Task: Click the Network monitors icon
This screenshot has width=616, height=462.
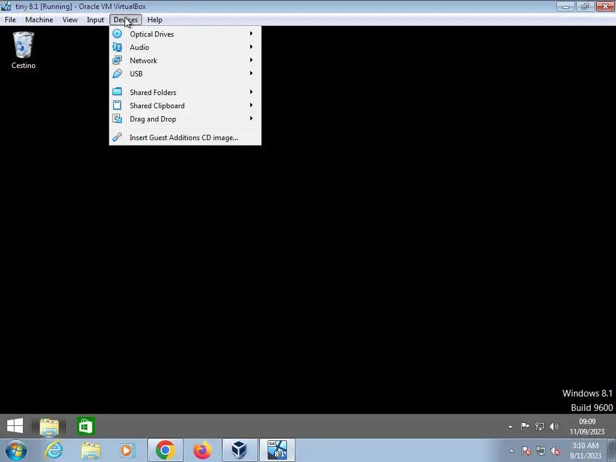Action: coord(117,61)
